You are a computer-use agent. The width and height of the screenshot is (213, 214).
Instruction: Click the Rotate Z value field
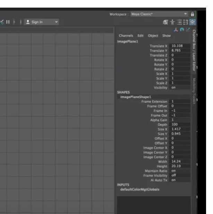click(180, 69)
